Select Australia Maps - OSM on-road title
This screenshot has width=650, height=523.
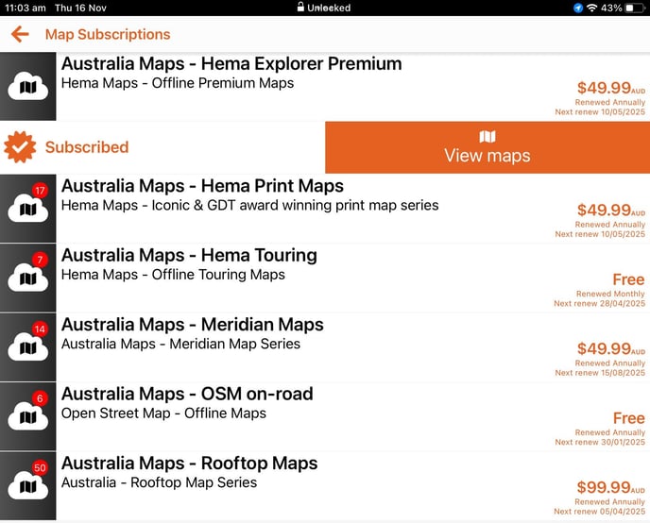click(187, 394)
